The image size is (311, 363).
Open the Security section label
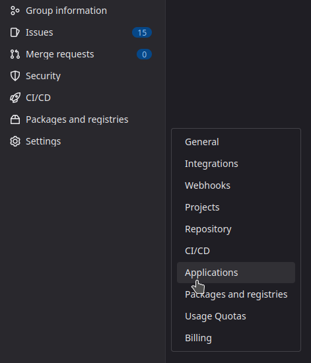[43, 76]
